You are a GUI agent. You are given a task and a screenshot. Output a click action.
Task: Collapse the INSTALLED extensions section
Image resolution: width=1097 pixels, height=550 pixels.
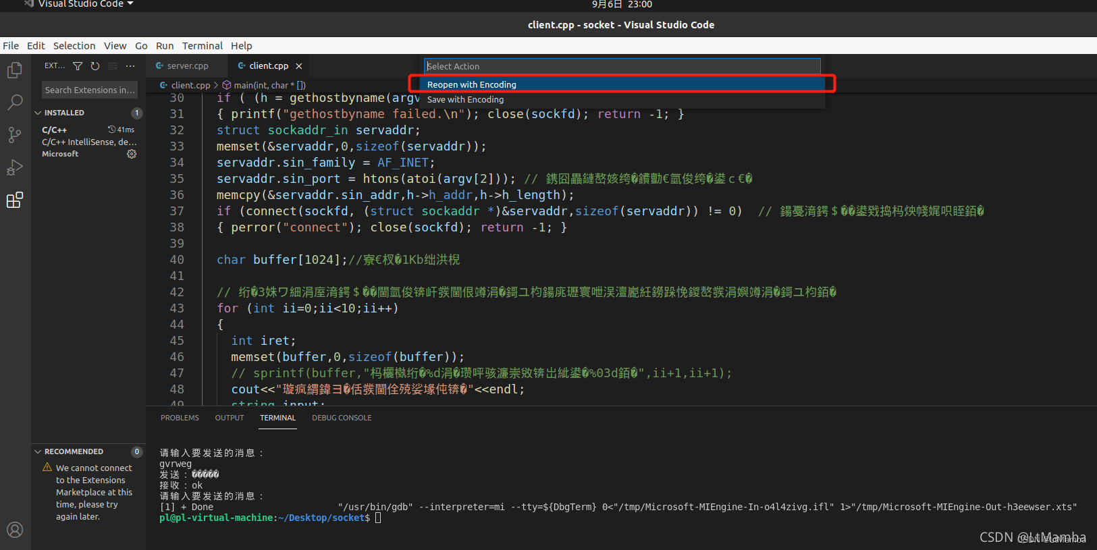[x=38, y=113]
